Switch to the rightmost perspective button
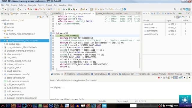192x108 pixels. click(x=189, y=9)
